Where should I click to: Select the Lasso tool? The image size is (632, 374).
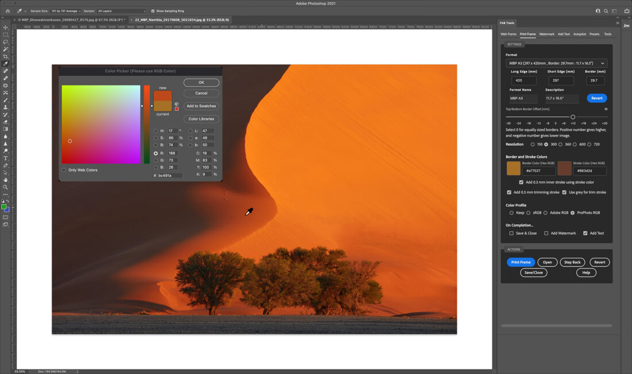6,42
